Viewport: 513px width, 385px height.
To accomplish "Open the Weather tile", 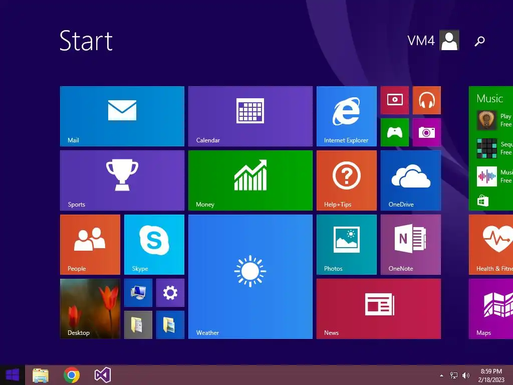I will tap(250, 277).
